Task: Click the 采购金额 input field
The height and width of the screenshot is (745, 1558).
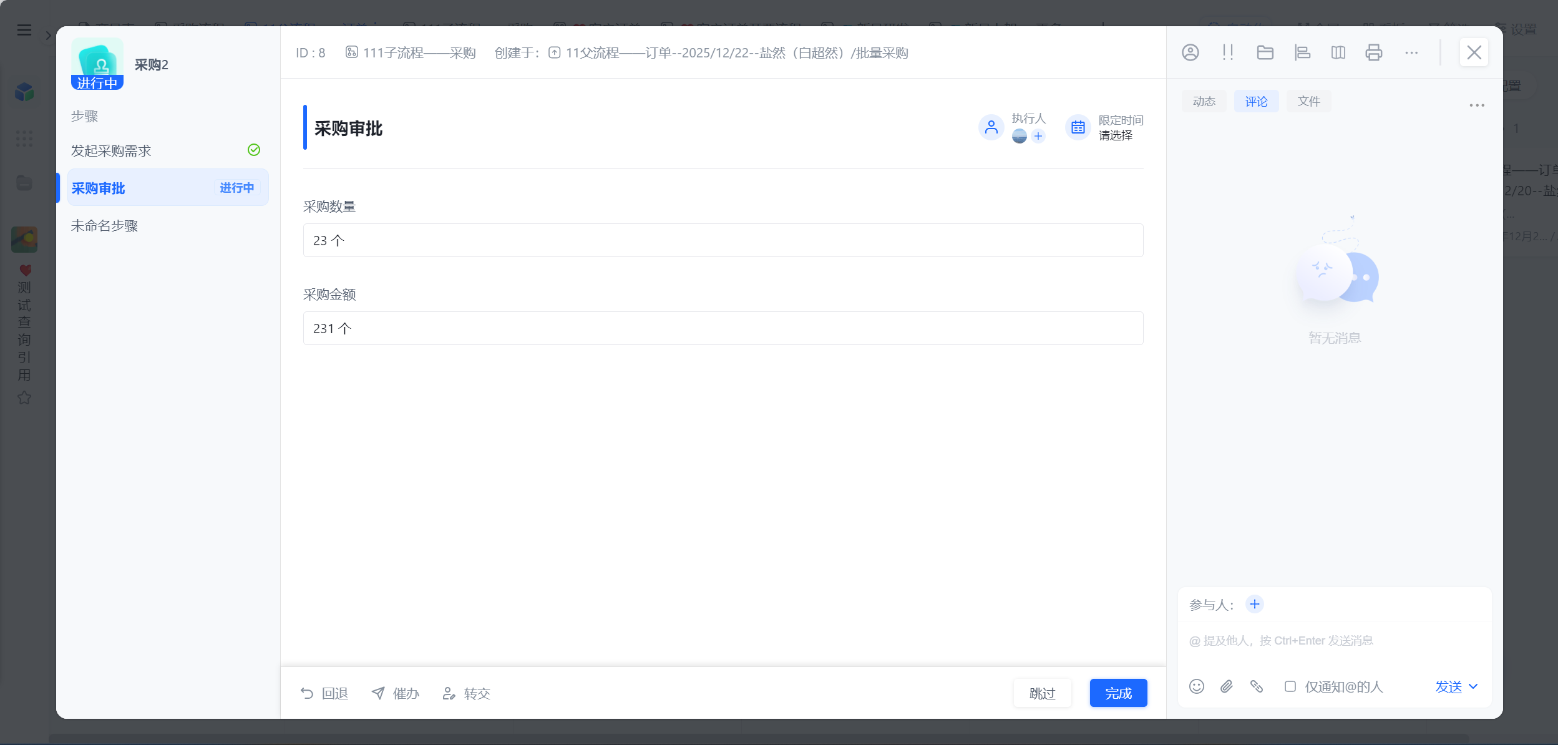Action: pyautogui.click(x=723, y=328)
